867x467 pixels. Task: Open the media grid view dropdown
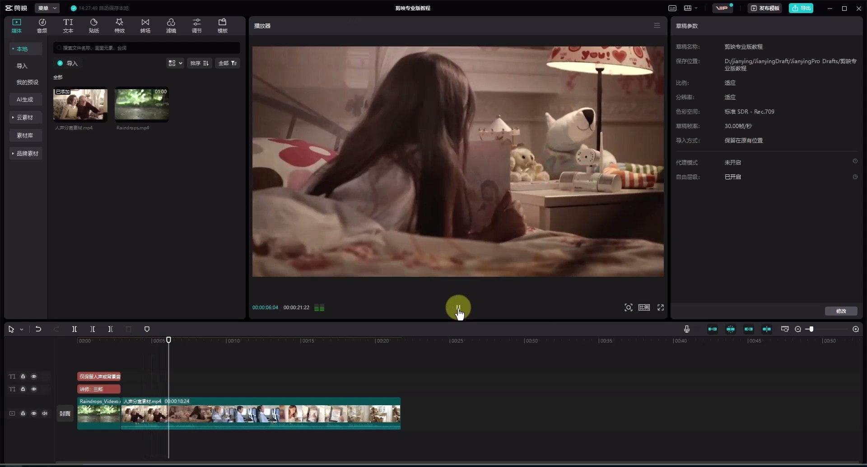(x=175, y=63)
